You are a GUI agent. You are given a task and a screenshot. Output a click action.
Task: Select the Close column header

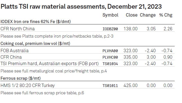coord(131,15)
